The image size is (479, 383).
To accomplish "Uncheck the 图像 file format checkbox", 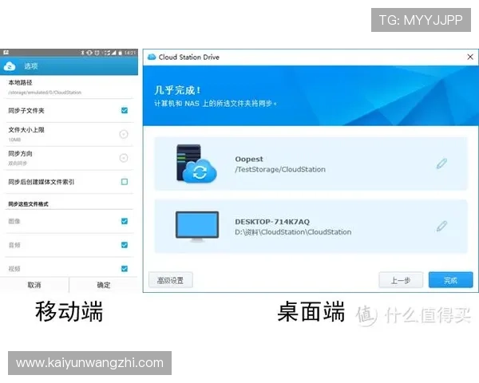I will pyautogui.click(x=125, y=221).
